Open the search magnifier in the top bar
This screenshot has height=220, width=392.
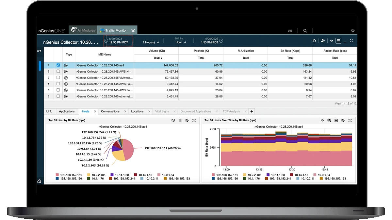point(305,30)
